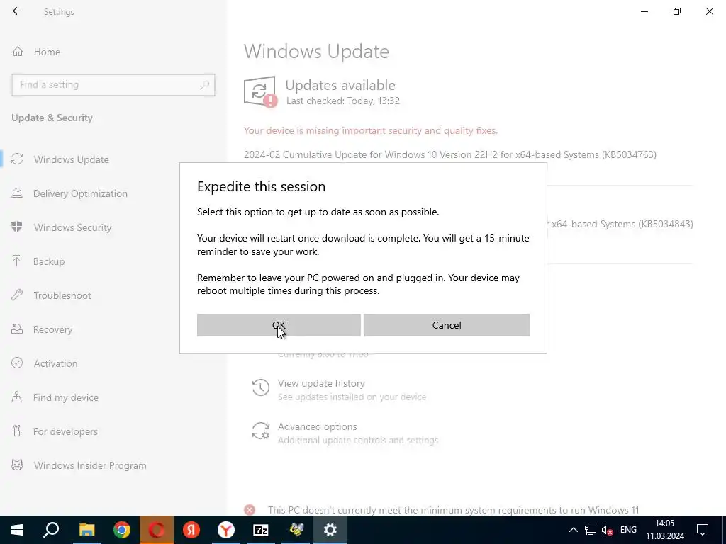726x544 pixels.
Task: Click the search magnifier in Find a setting
Action: pyautogui.click(x=205, y=85)
